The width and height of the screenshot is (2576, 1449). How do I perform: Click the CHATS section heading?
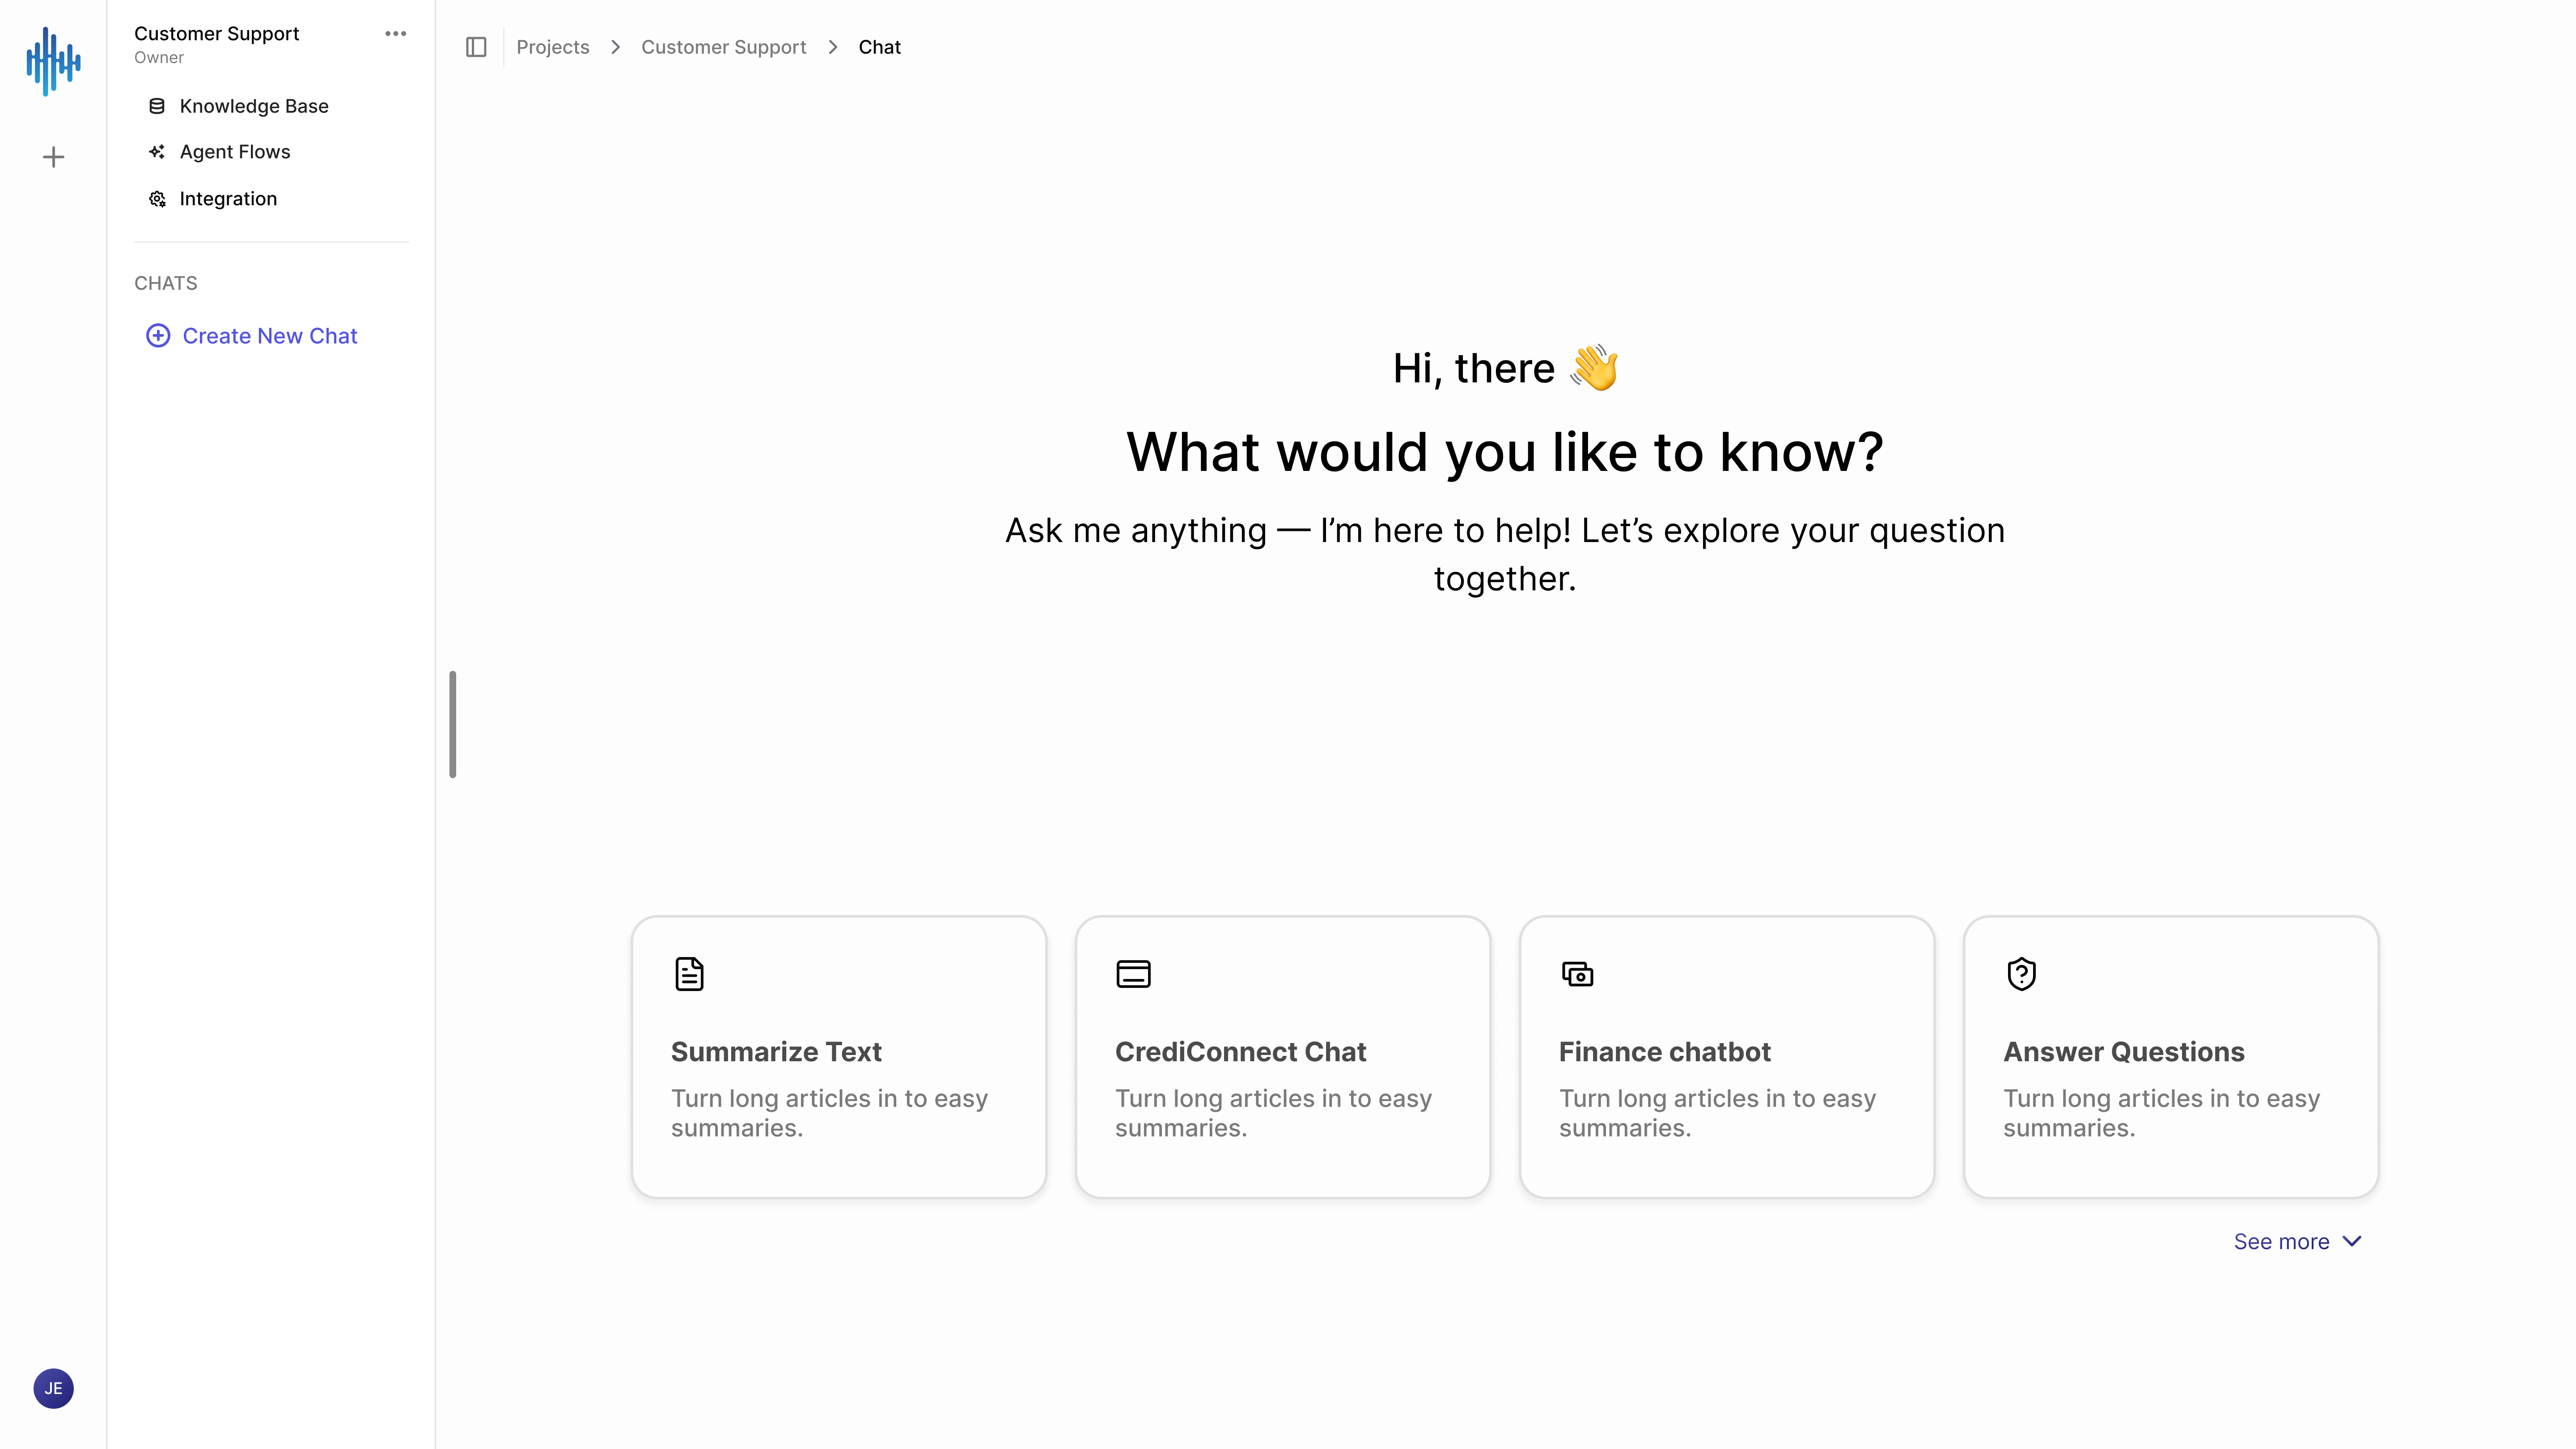(x=166, y=283)
